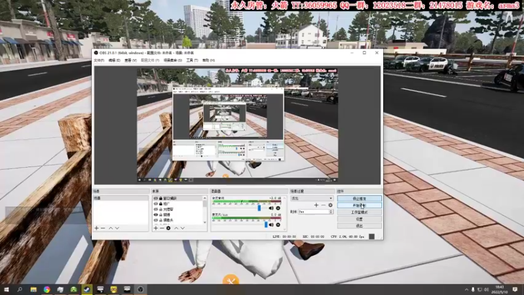Launch Chrome from the taskbar
Screen dimensions: 524x295
pos(47,289)
